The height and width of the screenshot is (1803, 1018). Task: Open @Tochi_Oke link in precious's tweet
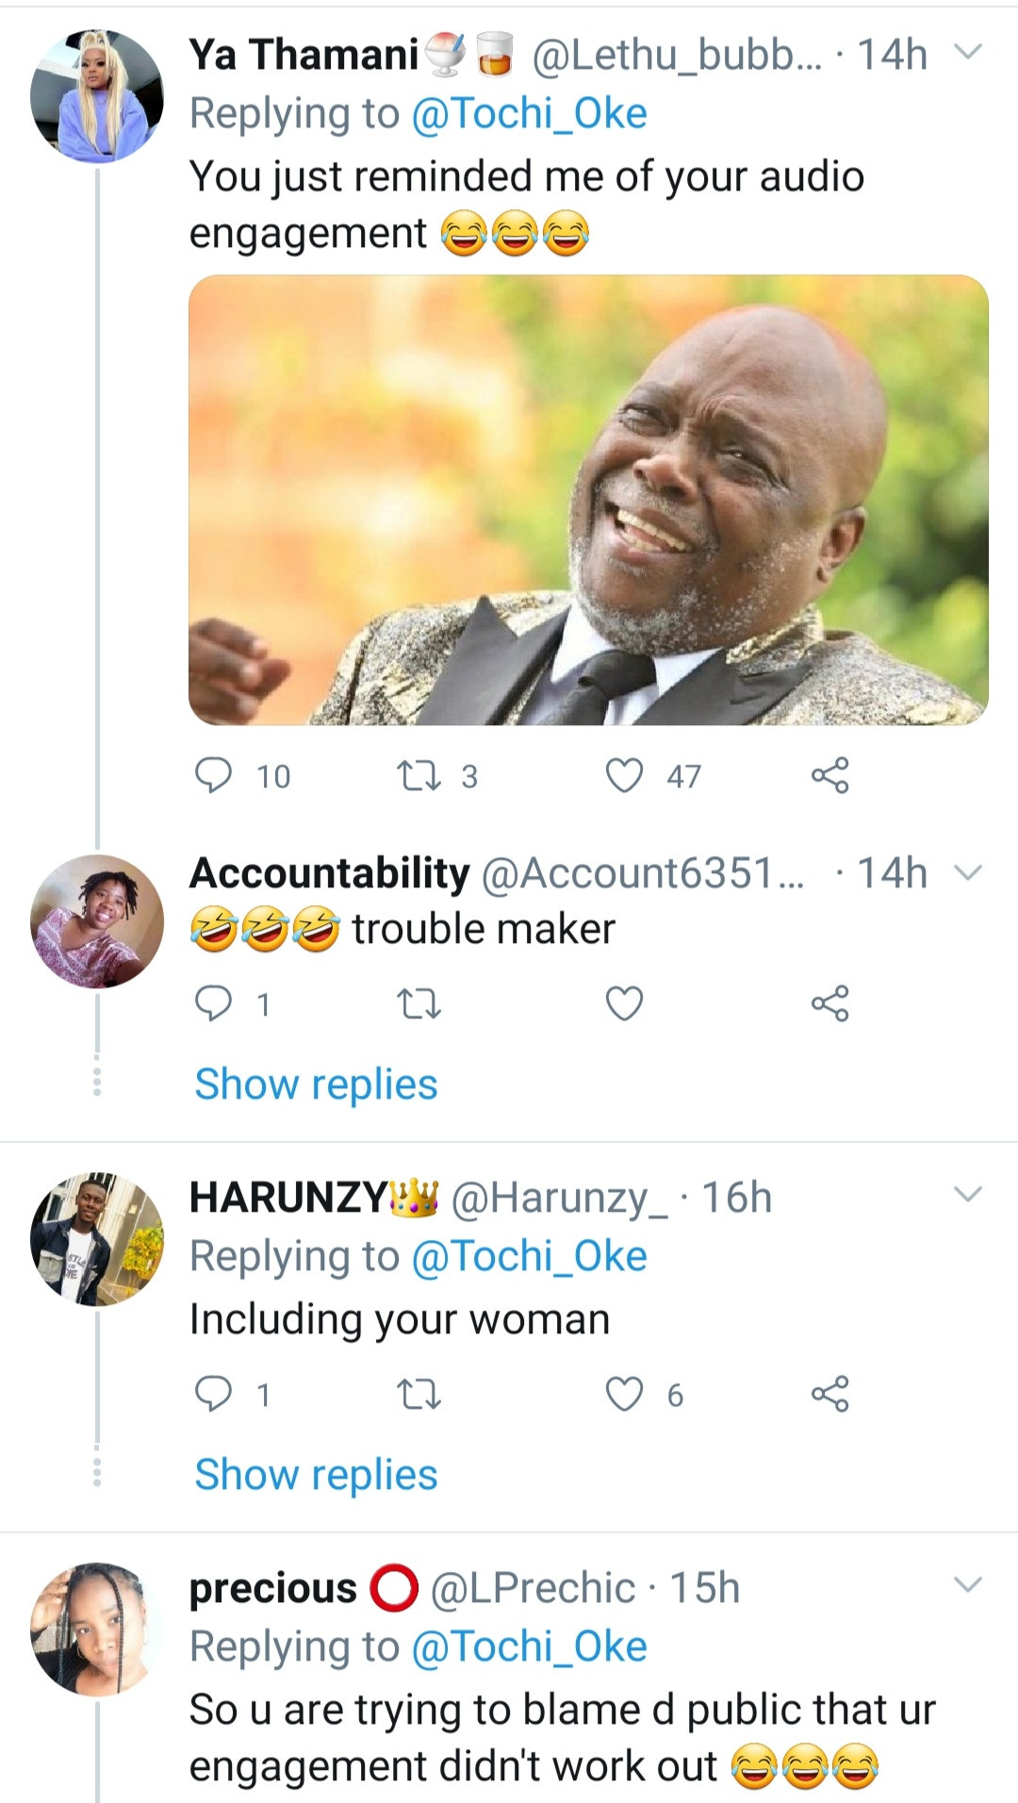coord(529,1647)
